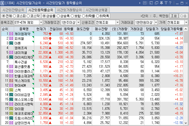Switch to 시간외잔량순위 tab
Image resolution: width=189 pixels, height=126 pixels.
(x=13, y=10)
